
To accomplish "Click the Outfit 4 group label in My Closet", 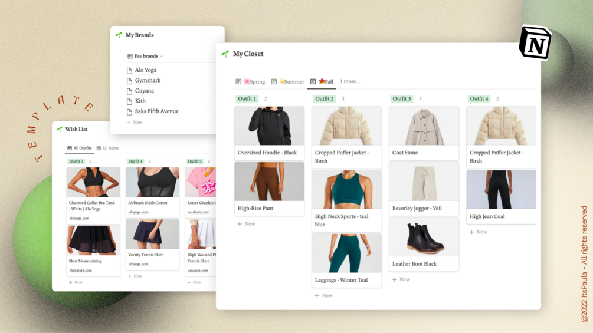I will click(x=479, y=98).
